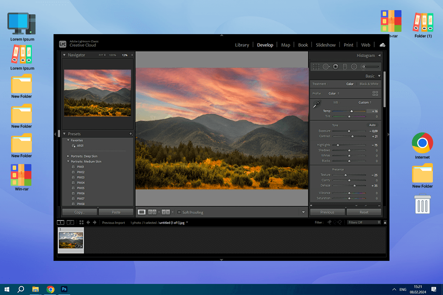
Task: Switch to the Develop module
Action: [265, 45]
